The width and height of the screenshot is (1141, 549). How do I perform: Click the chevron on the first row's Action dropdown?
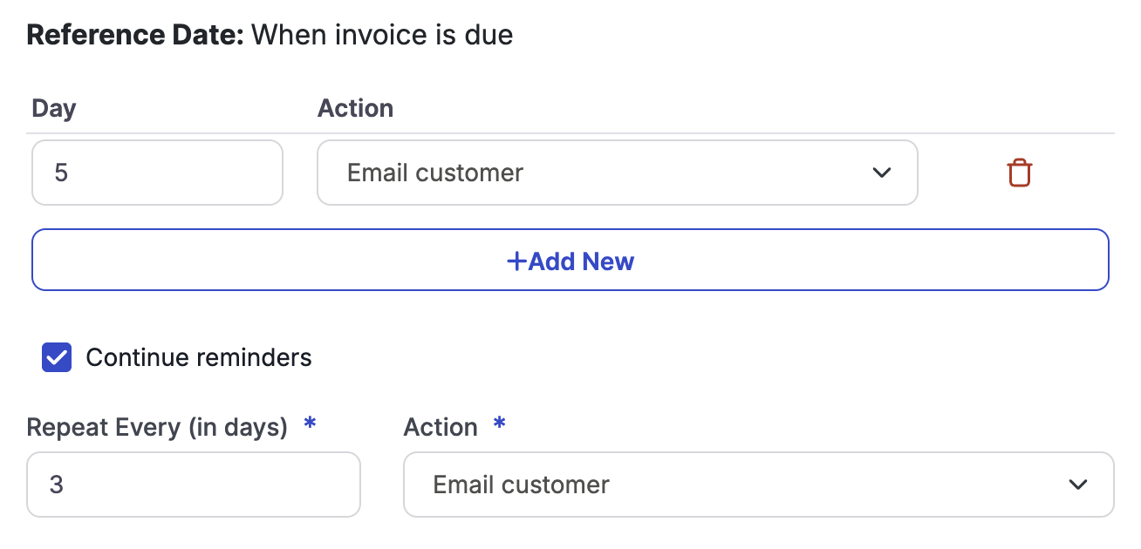click(x=882, y=173)
